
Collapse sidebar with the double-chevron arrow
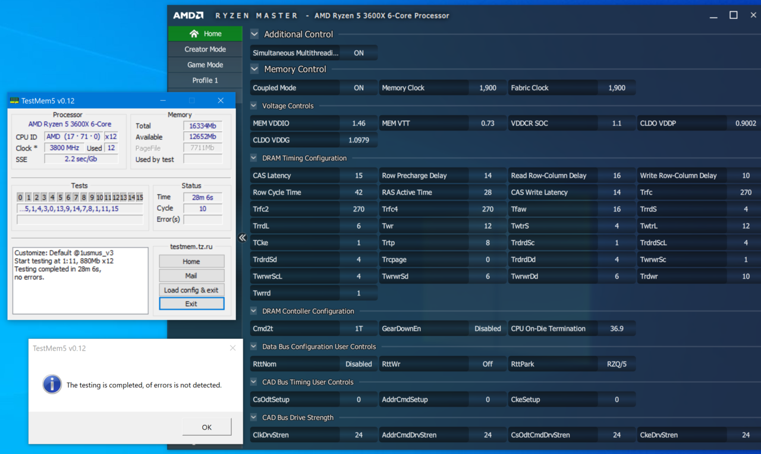tap(242, 237)
